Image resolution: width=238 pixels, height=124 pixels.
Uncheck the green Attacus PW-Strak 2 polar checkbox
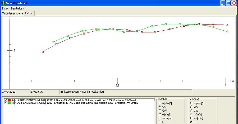6,103
